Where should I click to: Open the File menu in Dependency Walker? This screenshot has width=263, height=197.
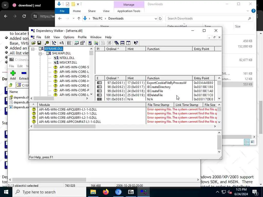pyautogui.click(x=39, y=37)
